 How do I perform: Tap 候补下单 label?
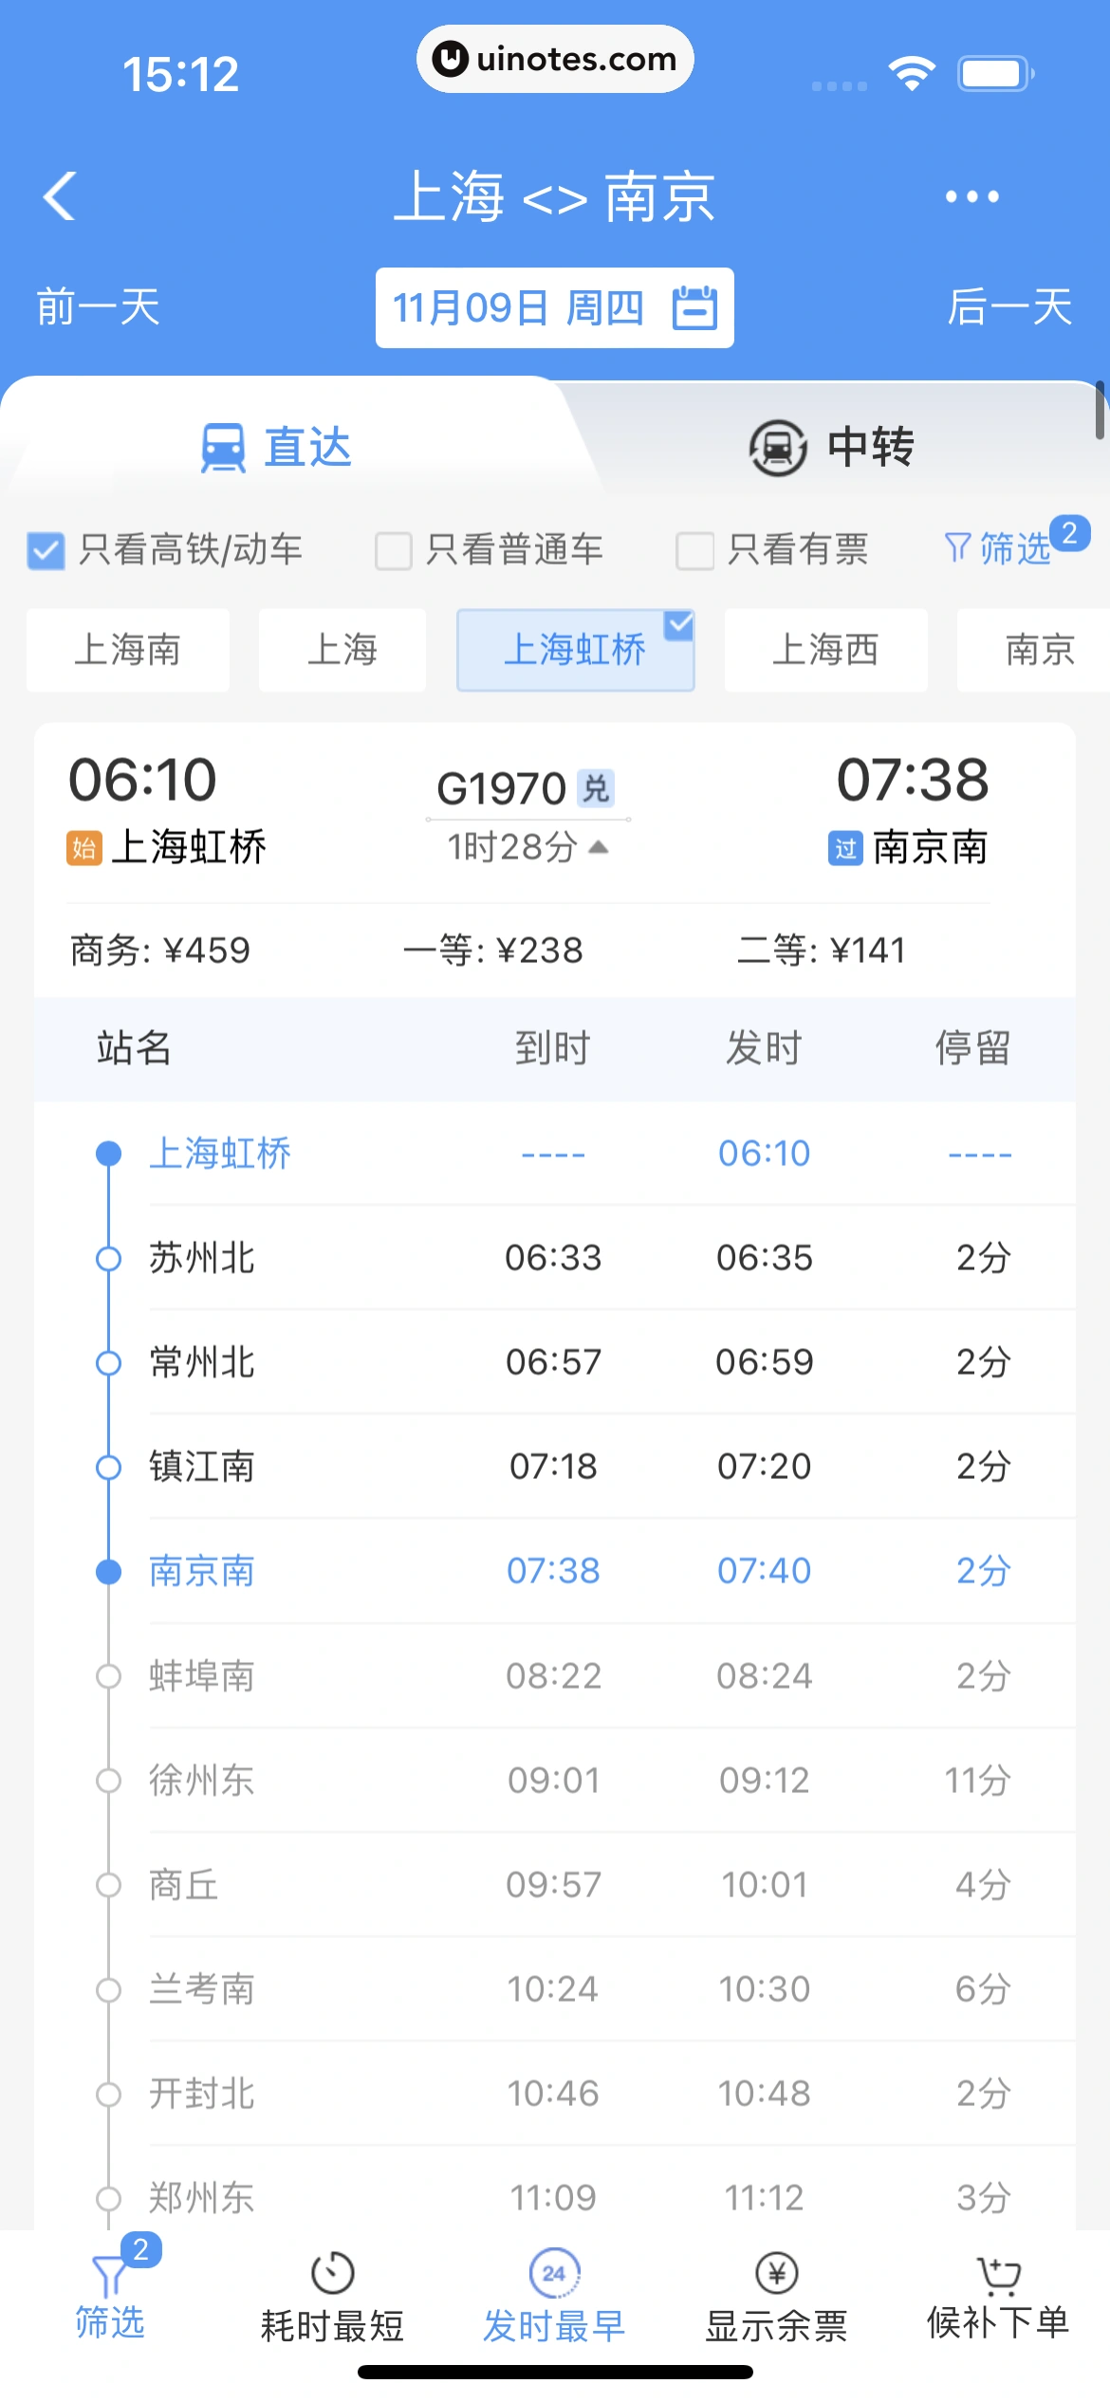click(x=998, y=2322)
